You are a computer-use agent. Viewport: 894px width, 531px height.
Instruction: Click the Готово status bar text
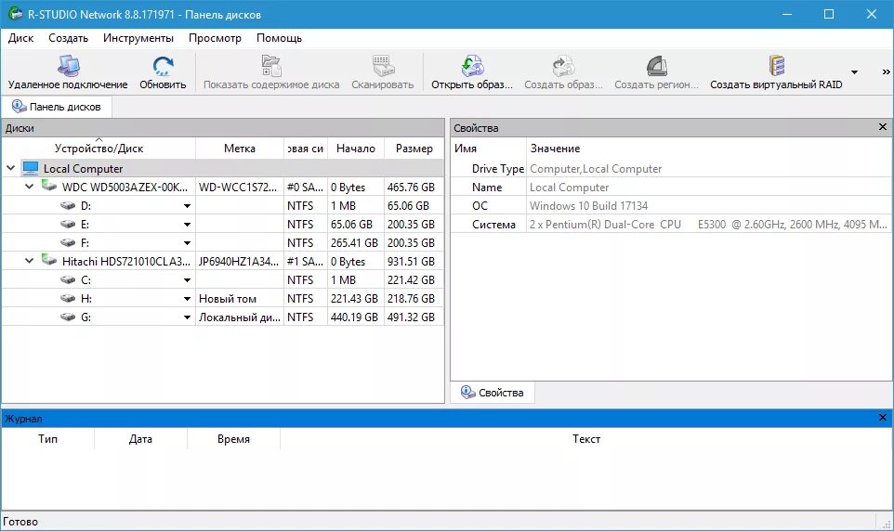pos(20,522)
